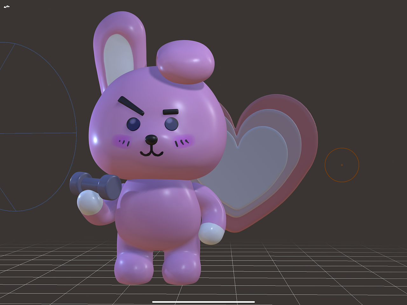407x305 pixels.
Task: Select the gray dumbbell on the bunny's hand
Action: (x=95, y=186)
